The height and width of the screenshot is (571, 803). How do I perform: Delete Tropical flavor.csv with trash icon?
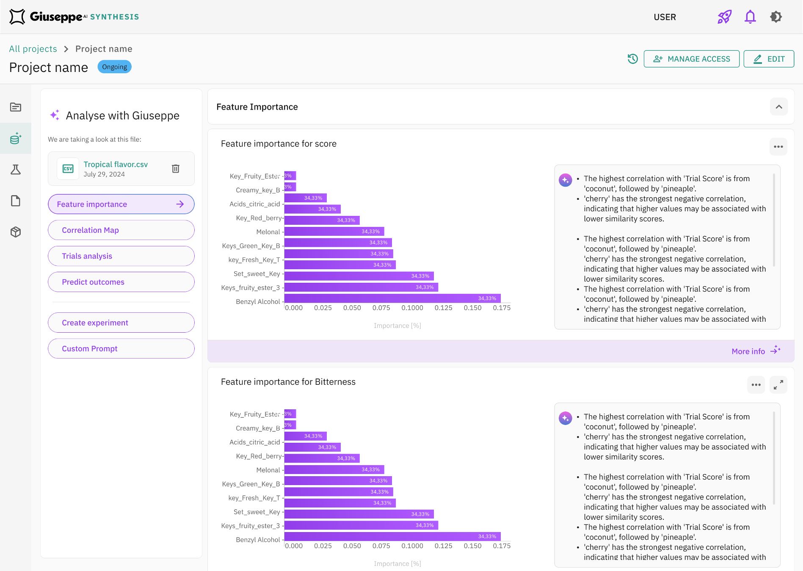pyautogui.click(x=176, y=169)
